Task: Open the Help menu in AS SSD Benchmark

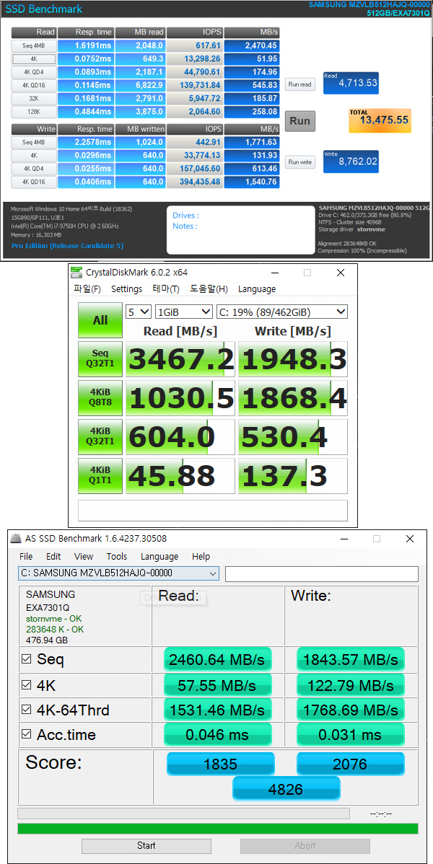Action: coord(201,557)
